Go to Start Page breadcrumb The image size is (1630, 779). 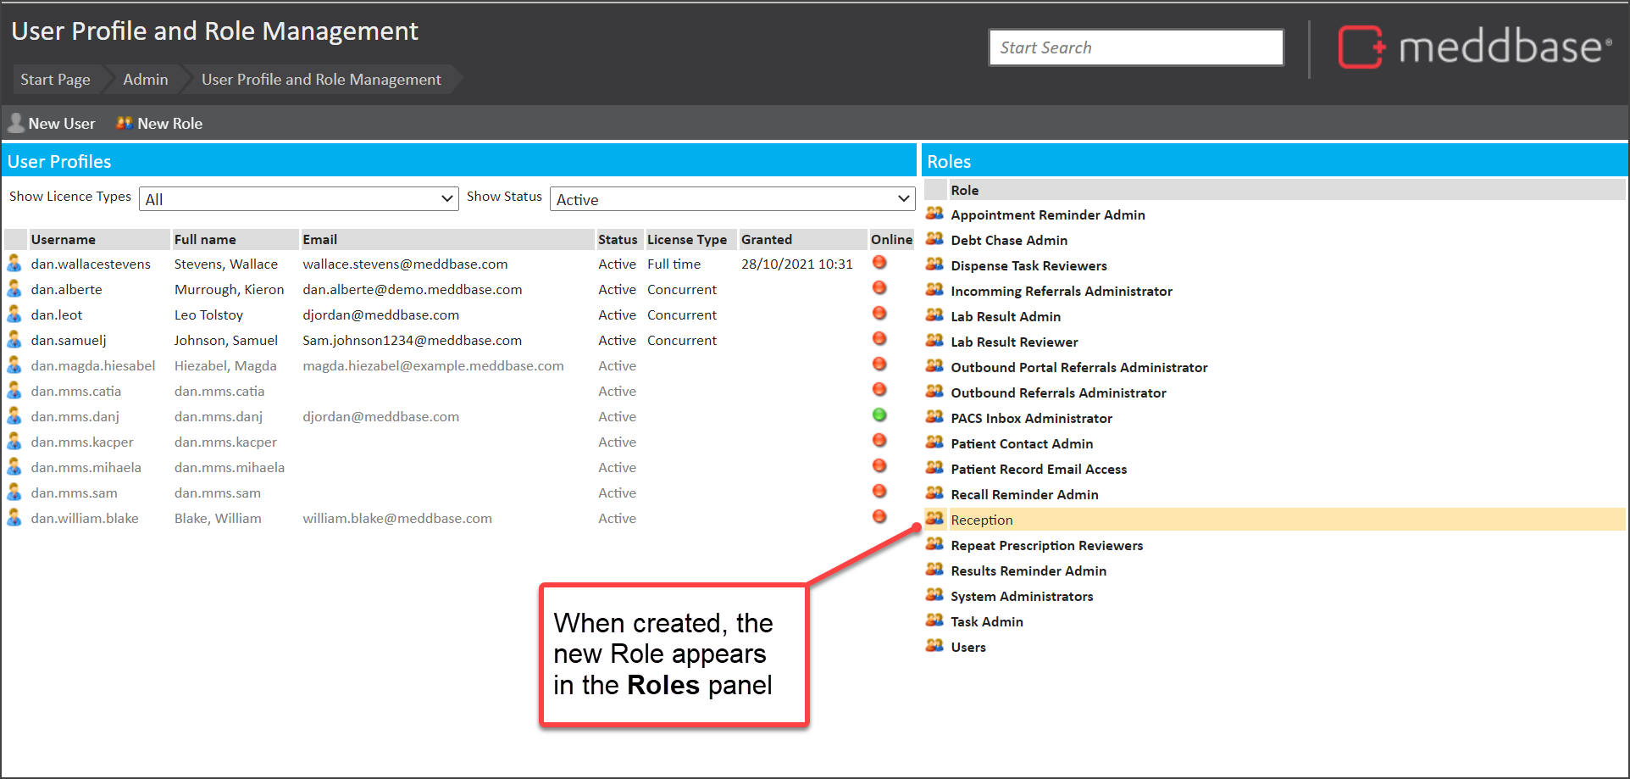(x=55, y=80)
